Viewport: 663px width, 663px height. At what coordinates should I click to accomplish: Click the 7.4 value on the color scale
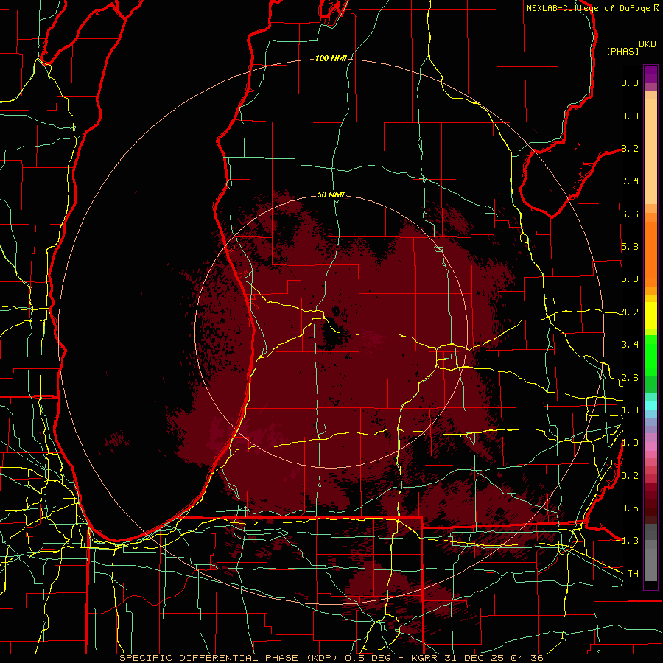630,181
